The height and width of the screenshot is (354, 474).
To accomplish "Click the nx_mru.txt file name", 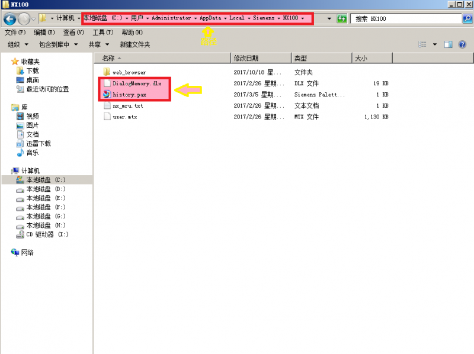I will [128, 106].
